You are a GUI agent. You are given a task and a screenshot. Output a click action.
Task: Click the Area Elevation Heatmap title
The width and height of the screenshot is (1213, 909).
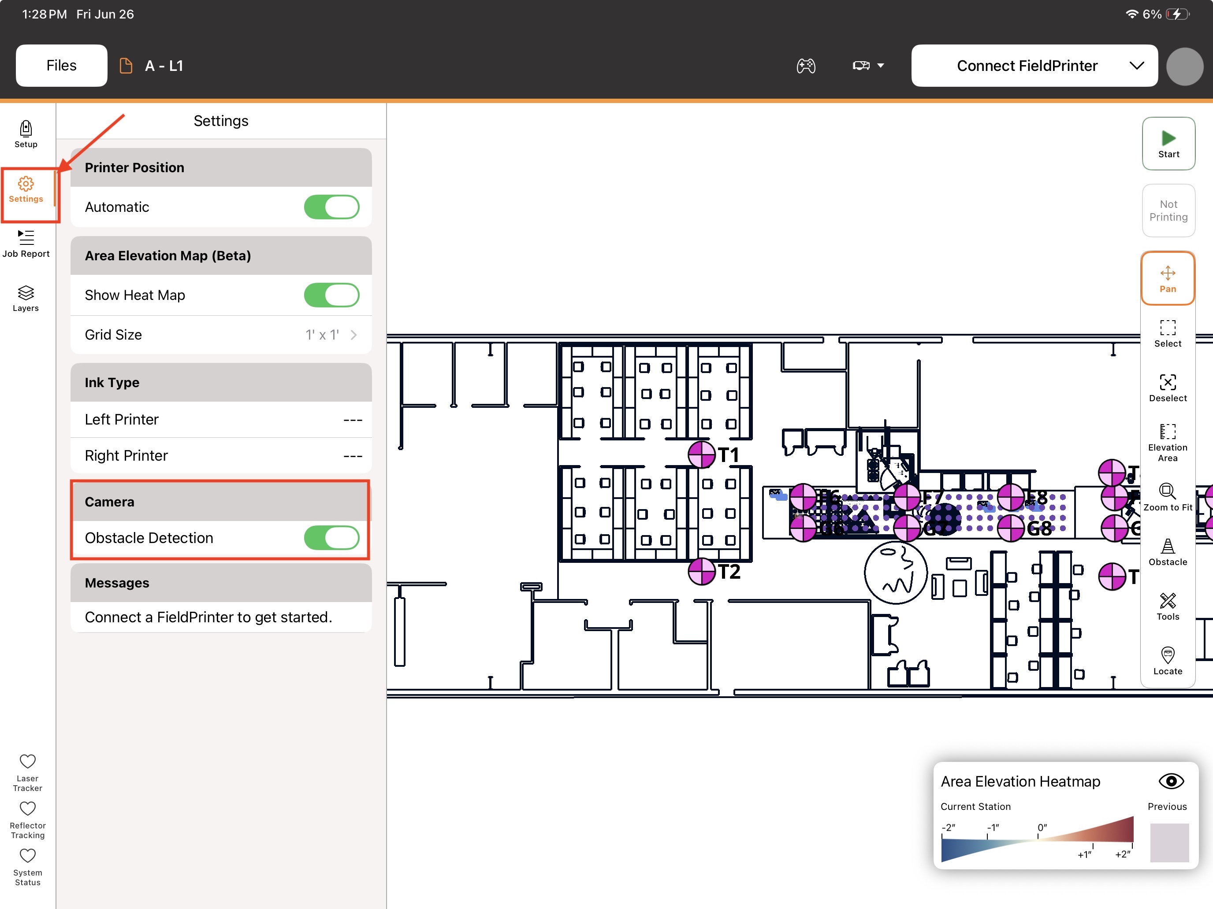pyautogui.click(x=1020, y=781)
